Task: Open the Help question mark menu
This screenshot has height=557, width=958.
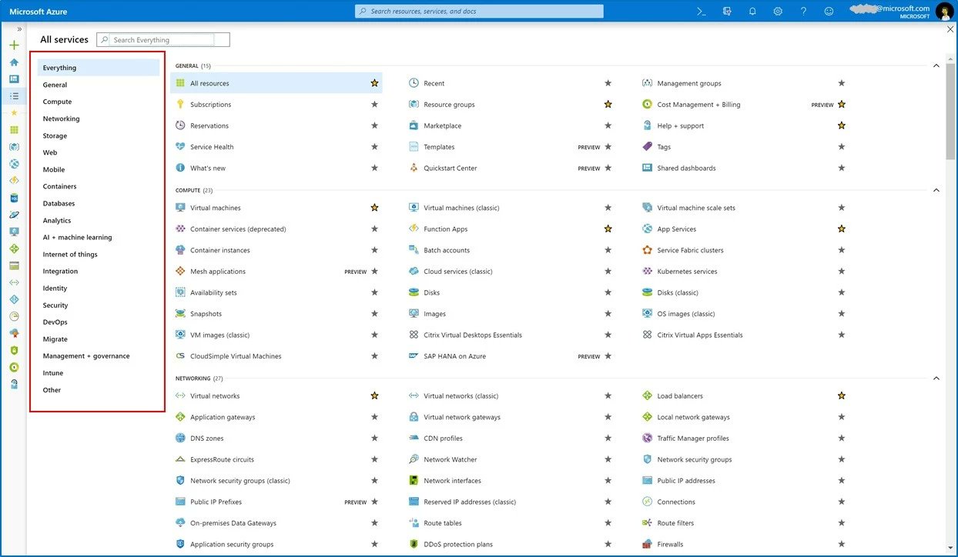Action: coord(803,12)
